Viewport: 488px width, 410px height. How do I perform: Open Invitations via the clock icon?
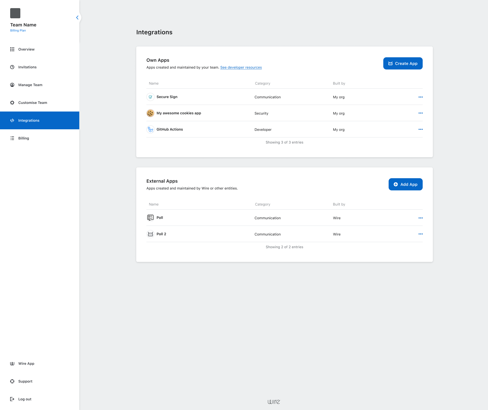(12, 67)
